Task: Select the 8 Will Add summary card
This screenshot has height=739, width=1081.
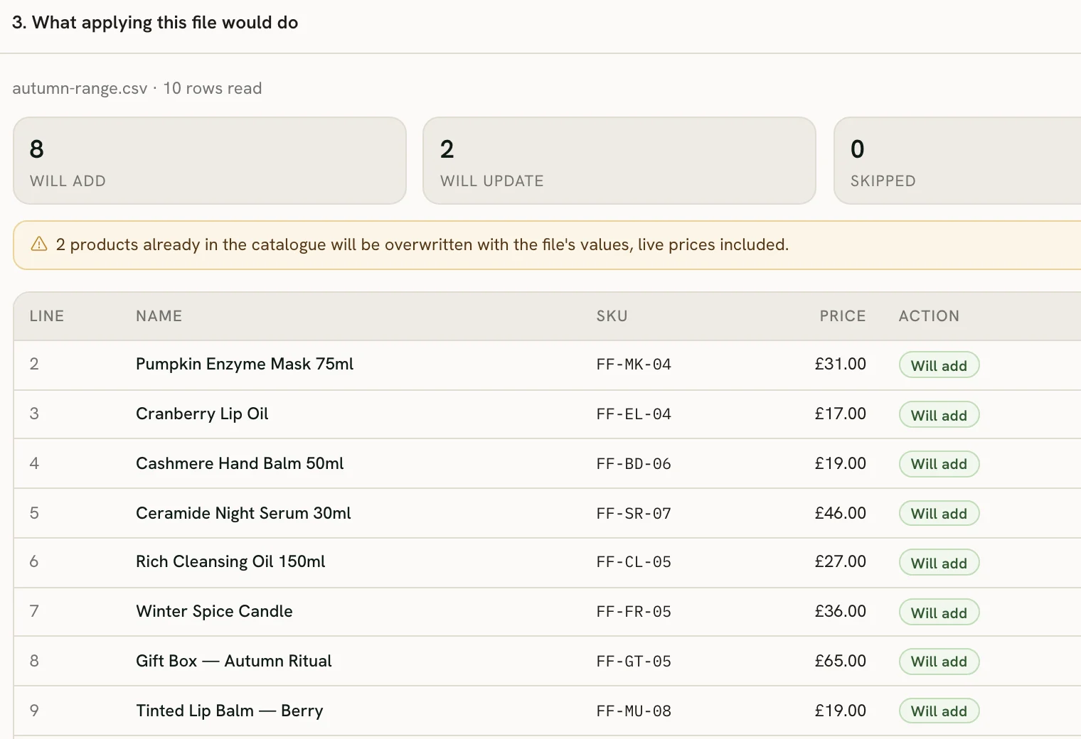Action: pos(210,161)
